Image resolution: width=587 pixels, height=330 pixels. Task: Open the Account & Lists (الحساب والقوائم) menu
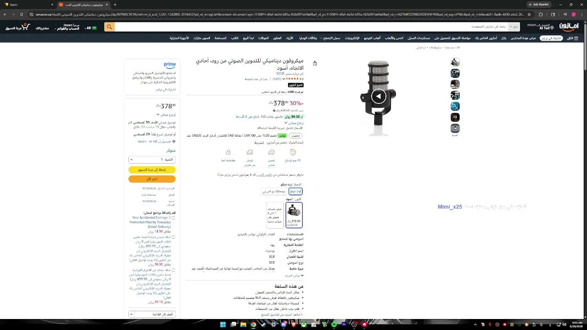pyautogui.click(x=67, y=27)
